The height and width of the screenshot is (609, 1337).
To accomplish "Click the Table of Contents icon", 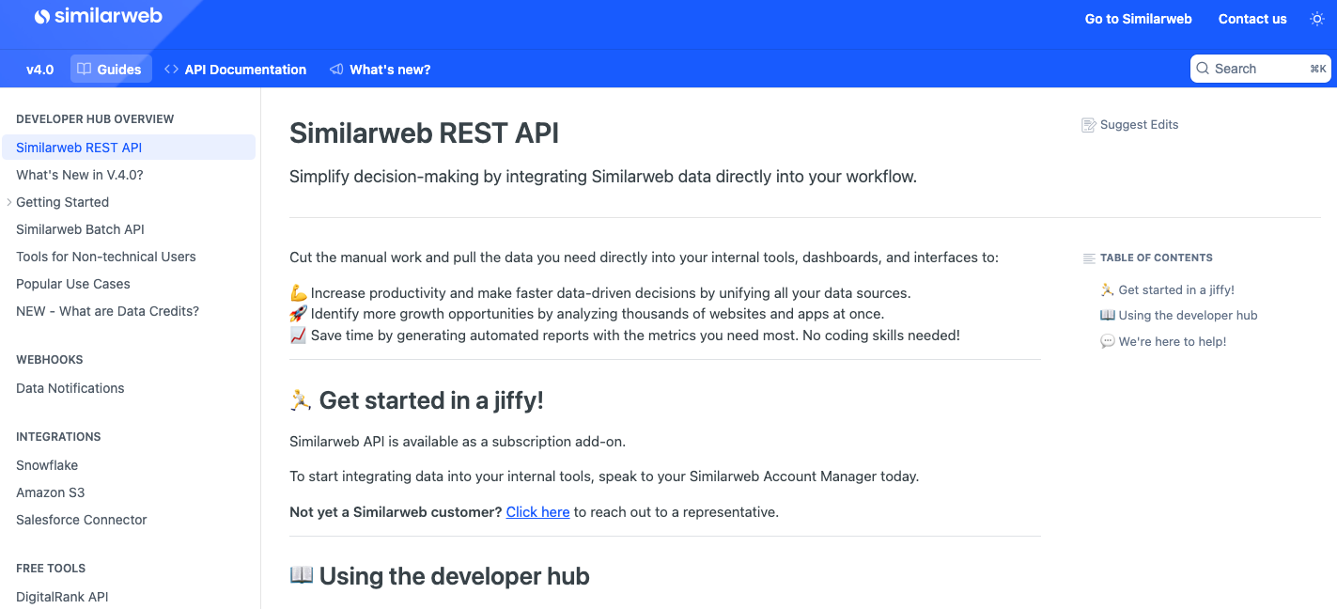I will 1090,258.
